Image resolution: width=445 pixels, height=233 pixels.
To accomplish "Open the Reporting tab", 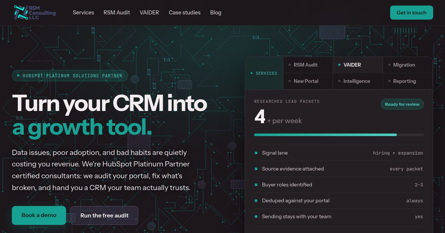I will (408, 81).
